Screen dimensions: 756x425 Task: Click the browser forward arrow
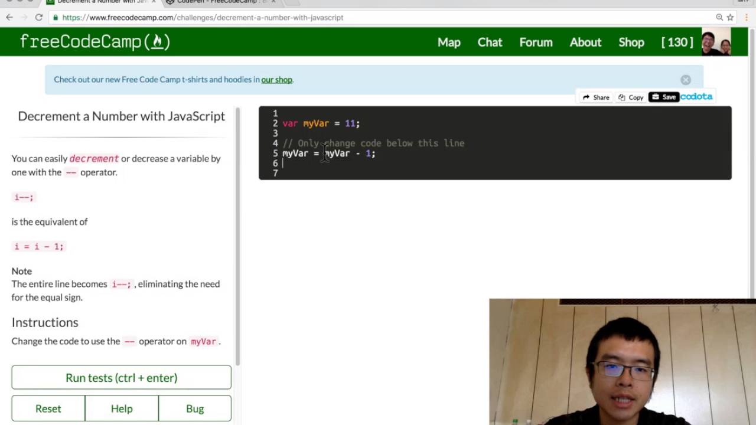(24, 17)
